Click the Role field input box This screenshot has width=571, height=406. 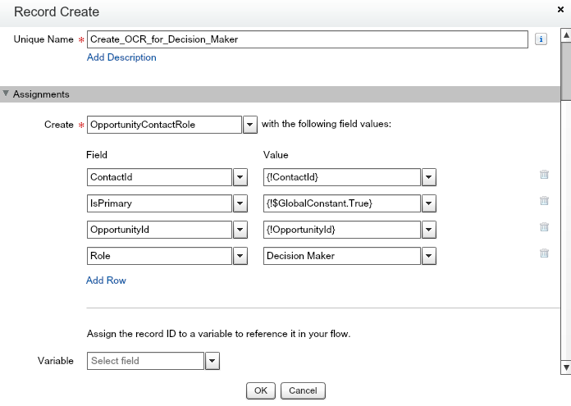159,257
